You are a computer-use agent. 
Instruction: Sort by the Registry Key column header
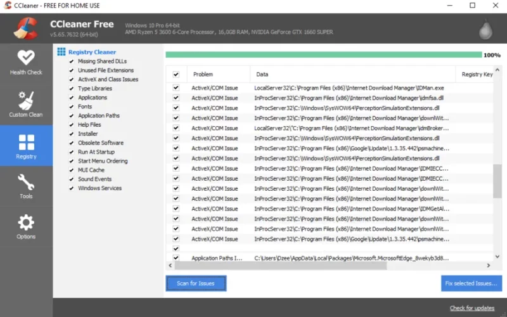[x=475, y=74]
